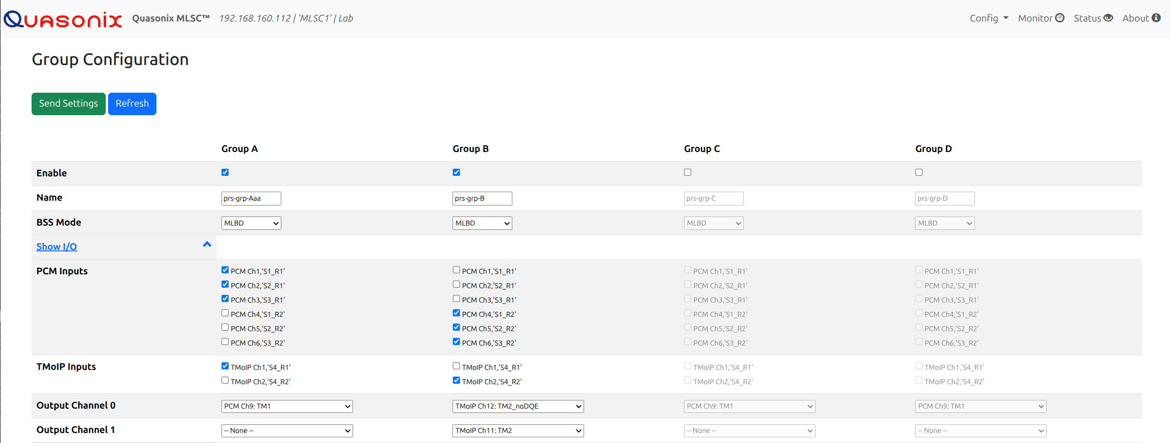Image resolution: width=1171 pixels, height=443 pixels.
Task: Click the Show I/O link
Action: pyautogui.click(x=56, y=247)
